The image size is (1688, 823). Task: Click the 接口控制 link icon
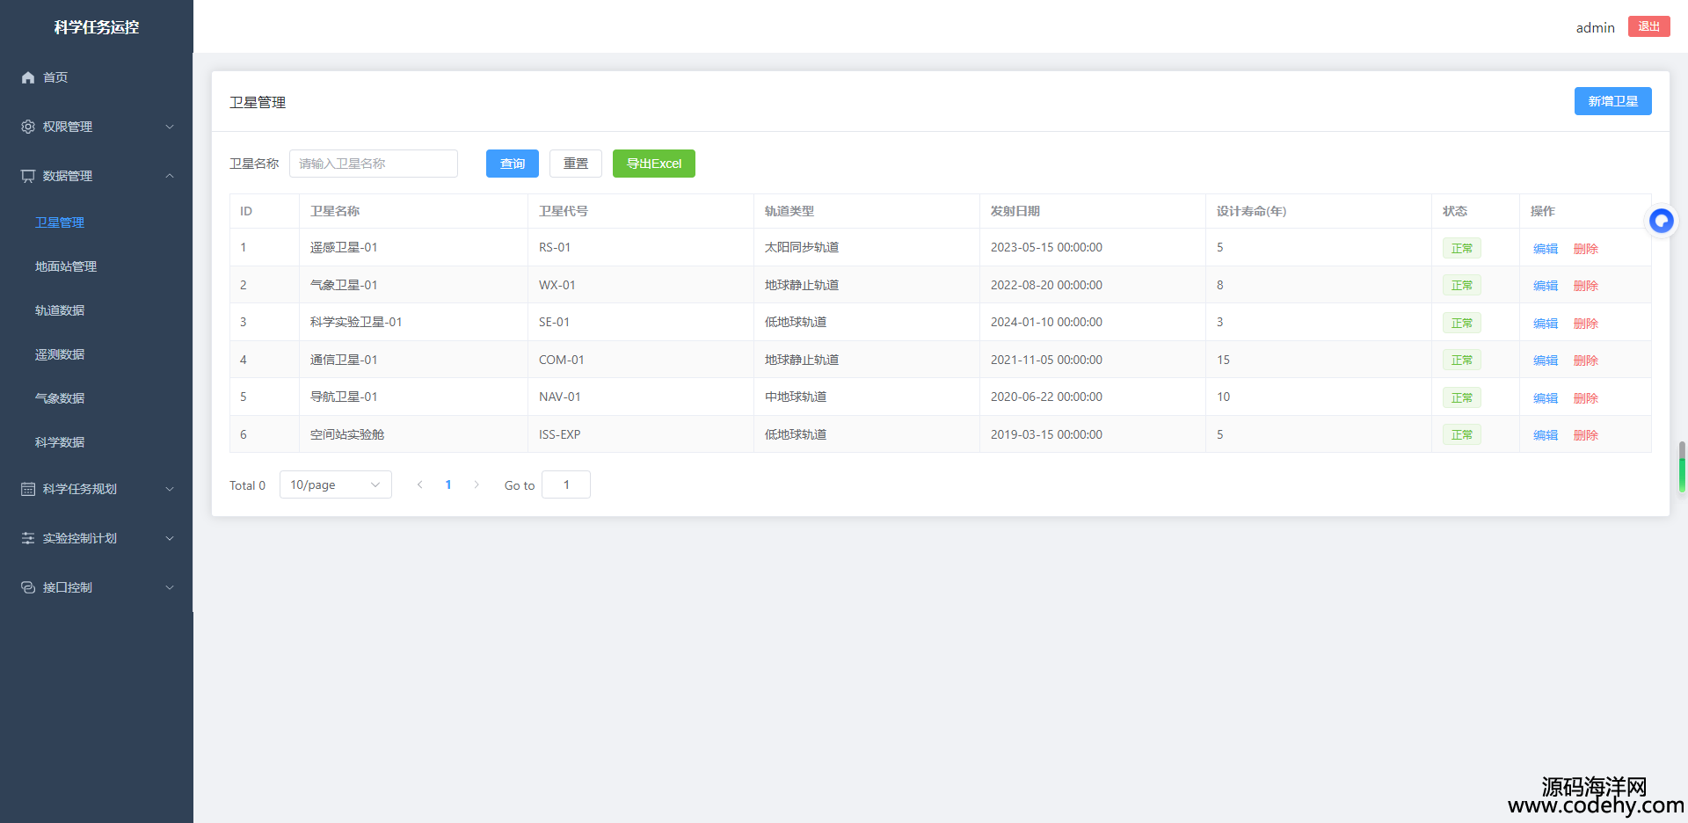(x=28, y=587)
